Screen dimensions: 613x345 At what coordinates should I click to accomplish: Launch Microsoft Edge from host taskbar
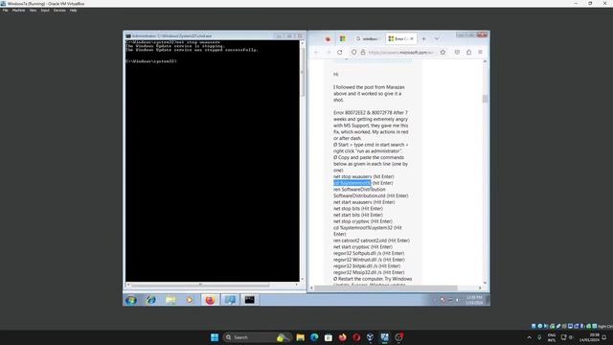(314, 337)
